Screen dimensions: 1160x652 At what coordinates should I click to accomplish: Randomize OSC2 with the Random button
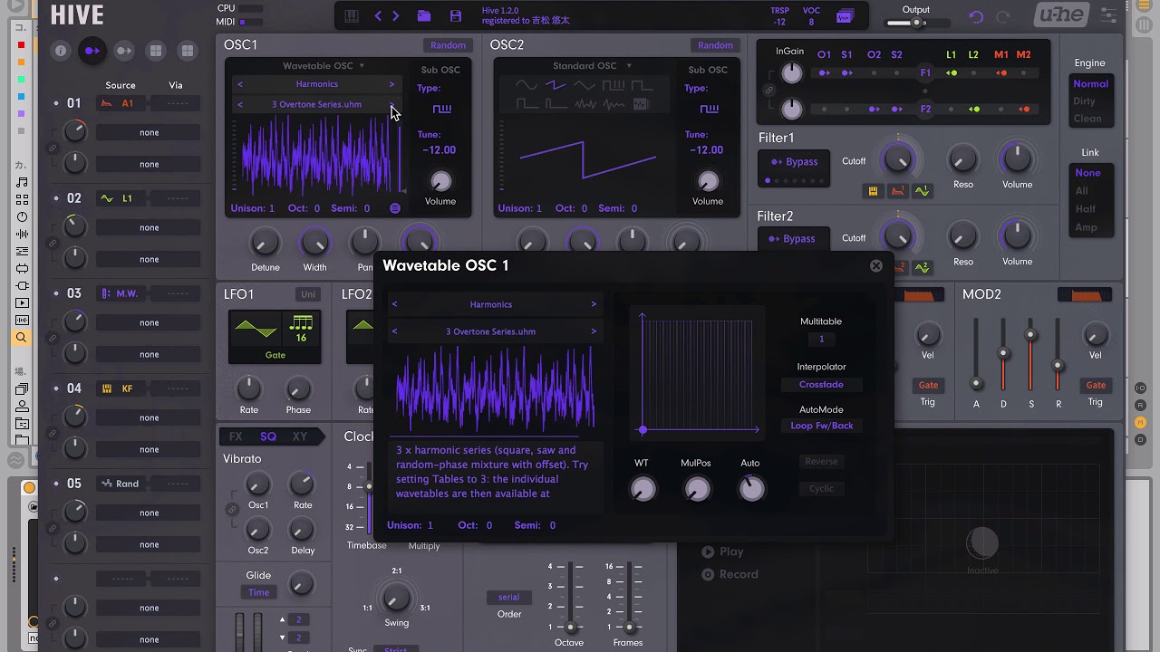pos(715,45)
